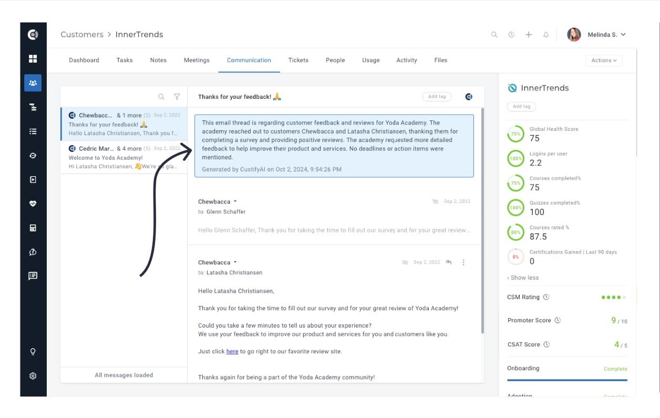Open the notifications bell
This screenshot has width=660, height=418.
tap(546, 35)
